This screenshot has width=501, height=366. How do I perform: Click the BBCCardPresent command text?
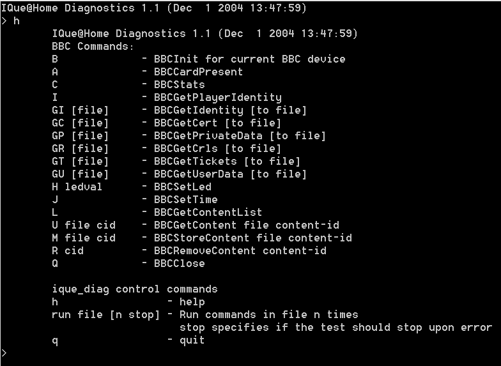point(198,72)
